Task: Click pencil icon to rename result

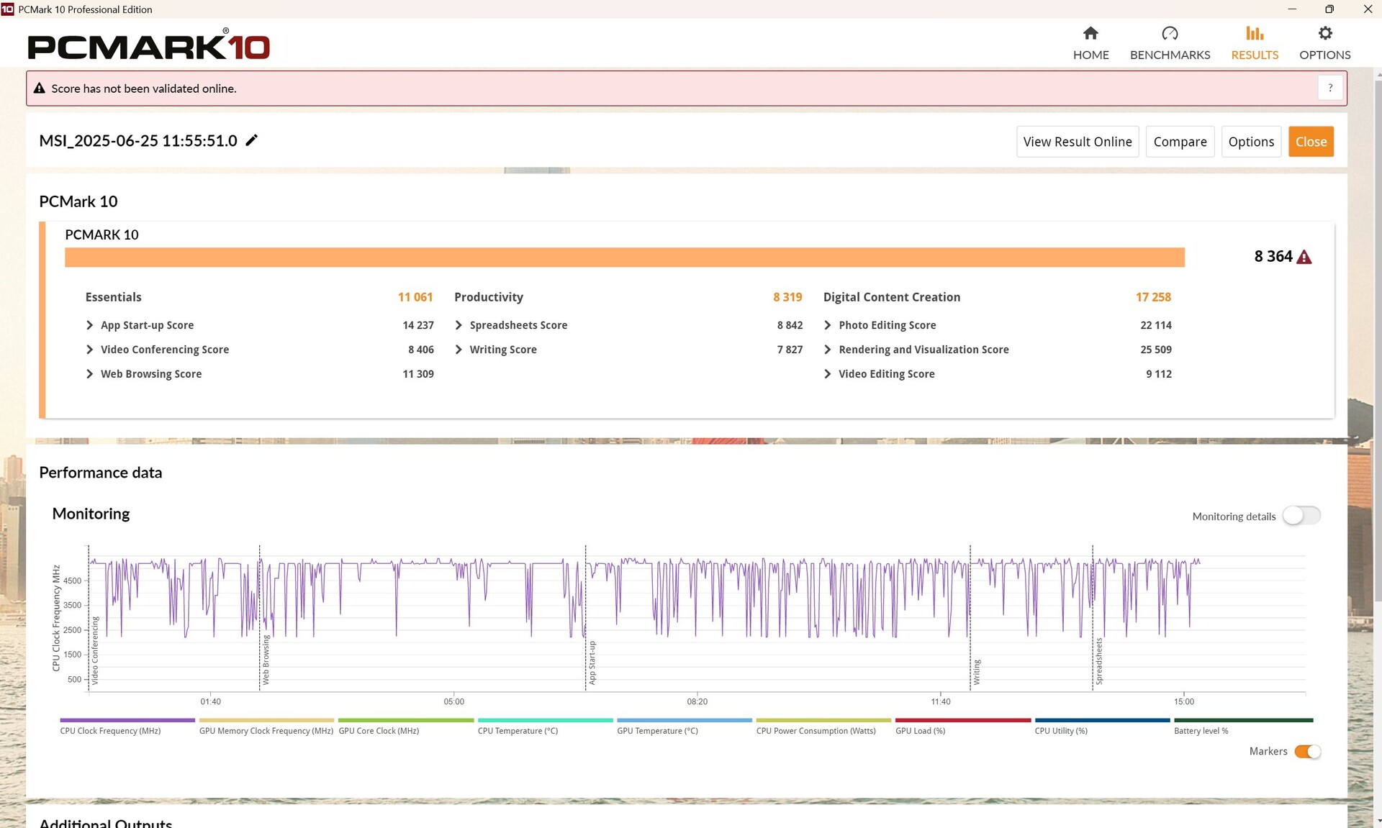Action: click(251, 140)
